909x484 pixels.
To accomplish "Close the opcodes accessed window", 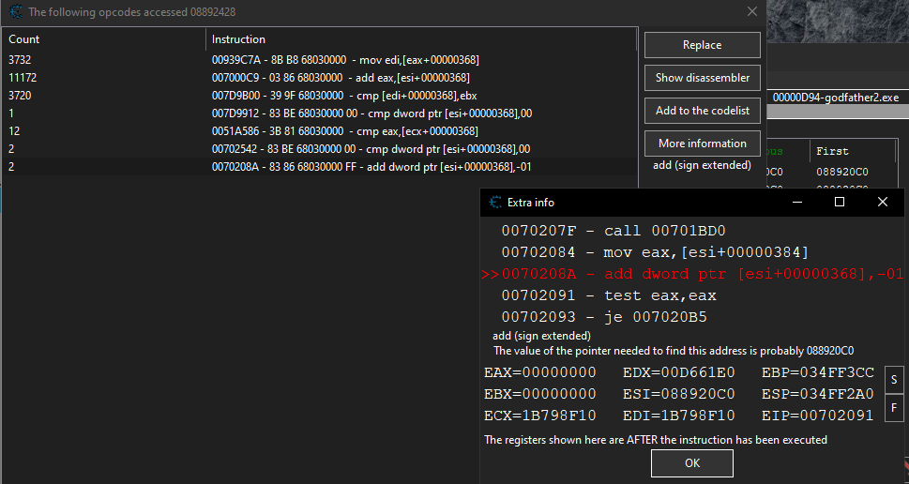I will point(751,12).
